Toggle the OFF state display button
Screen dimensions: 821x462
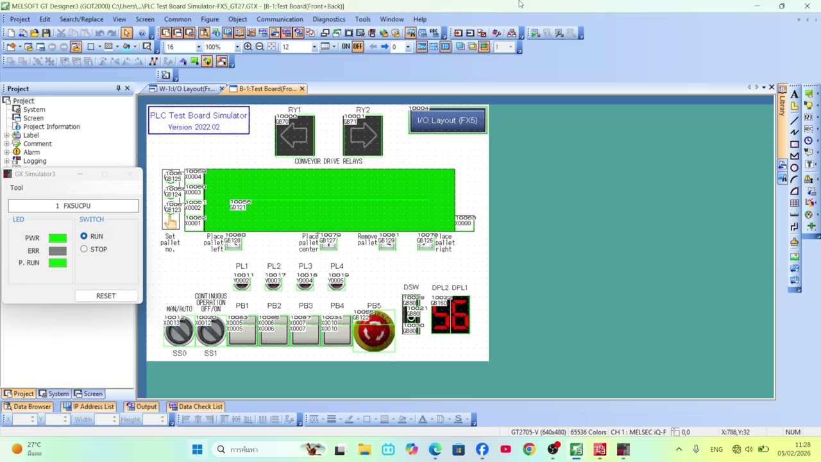tap(358, 47)
